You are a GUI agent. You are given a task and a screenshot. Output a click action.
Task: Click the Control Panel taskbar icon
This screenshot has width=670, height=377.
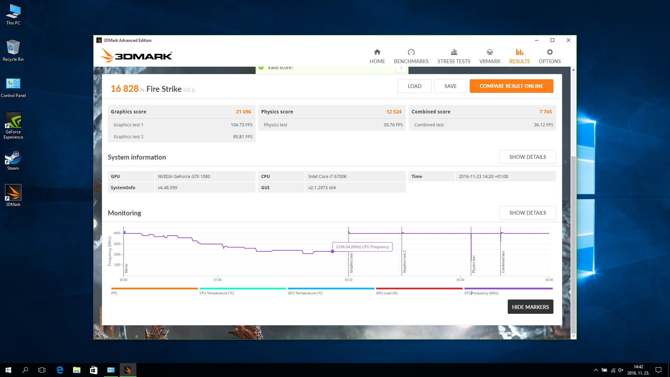pos(111,370)
